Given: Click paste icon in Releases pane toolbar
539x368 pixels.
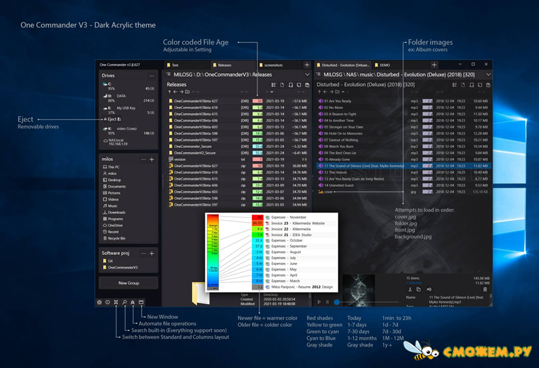Looking at the screenshot, I should coord(307,85).
